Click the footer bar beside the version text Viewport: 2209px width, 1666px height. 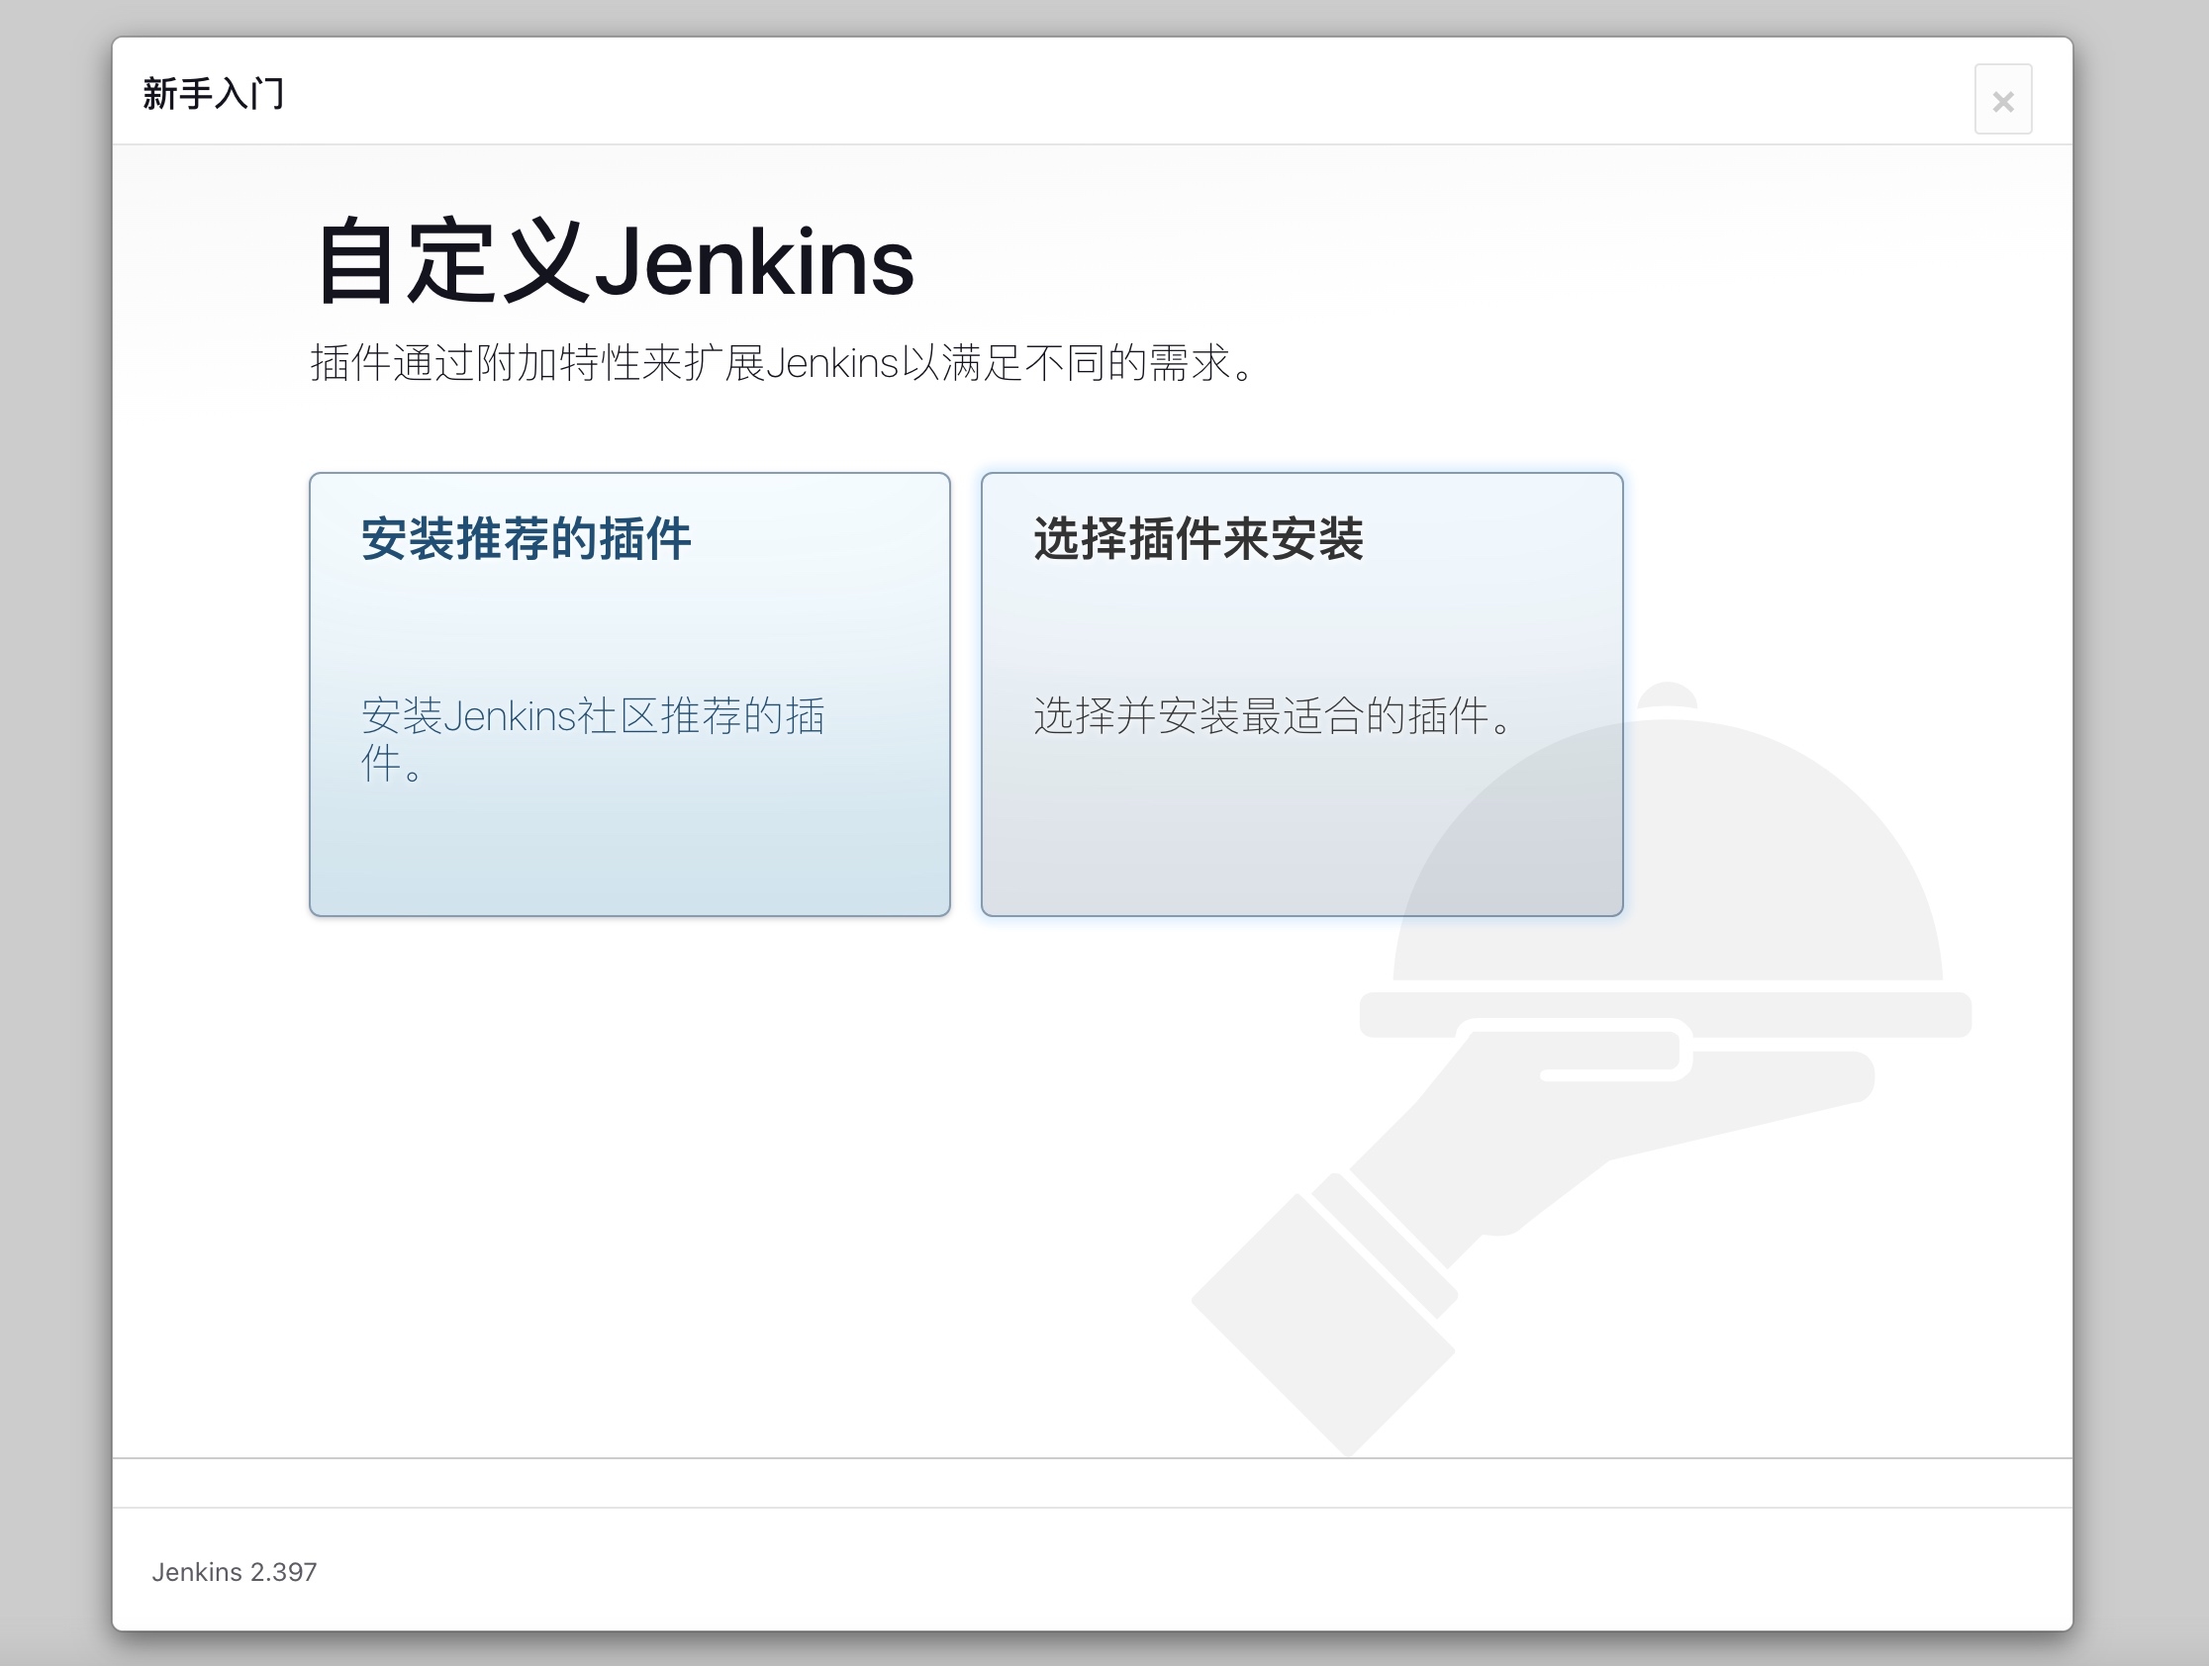(1099, 1572)
